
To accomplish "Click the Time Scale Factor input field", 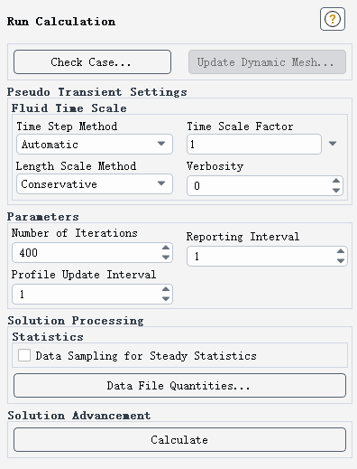I will (x=254, y=145).
